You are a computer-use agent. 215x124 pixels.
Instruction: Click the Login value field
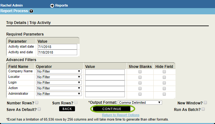(x=105, y=83)
